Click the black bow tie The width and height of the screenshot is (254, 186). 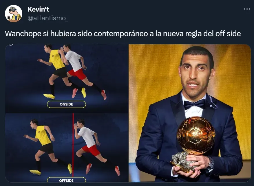[x=195, y=104]
